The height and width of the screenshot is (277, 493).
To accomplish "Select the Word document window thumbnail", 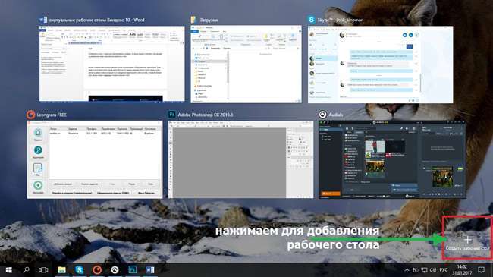I will (x=112, y=64).
